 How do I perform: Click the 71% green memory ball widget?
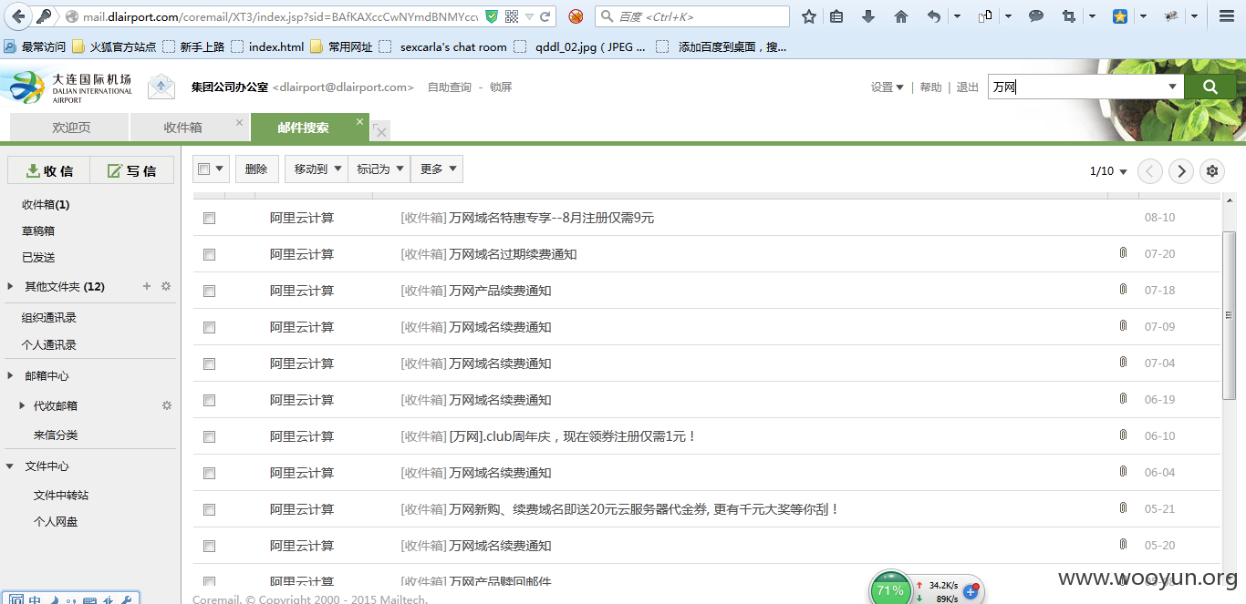(890, 589)
